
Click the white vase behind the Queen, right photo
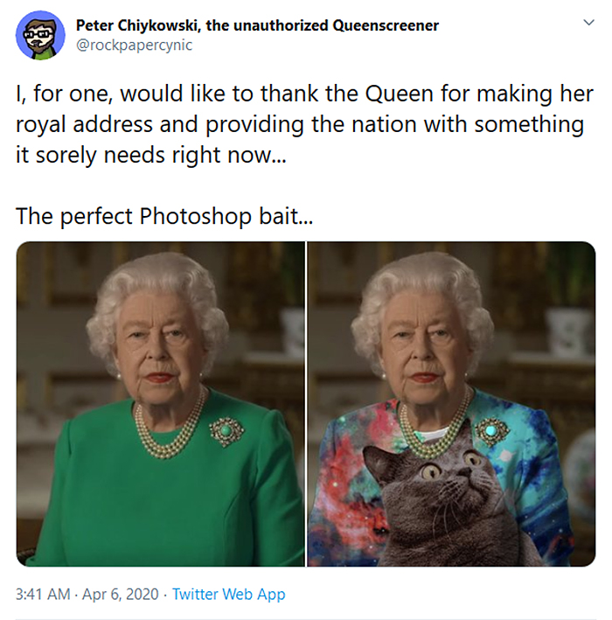point(566,332)
